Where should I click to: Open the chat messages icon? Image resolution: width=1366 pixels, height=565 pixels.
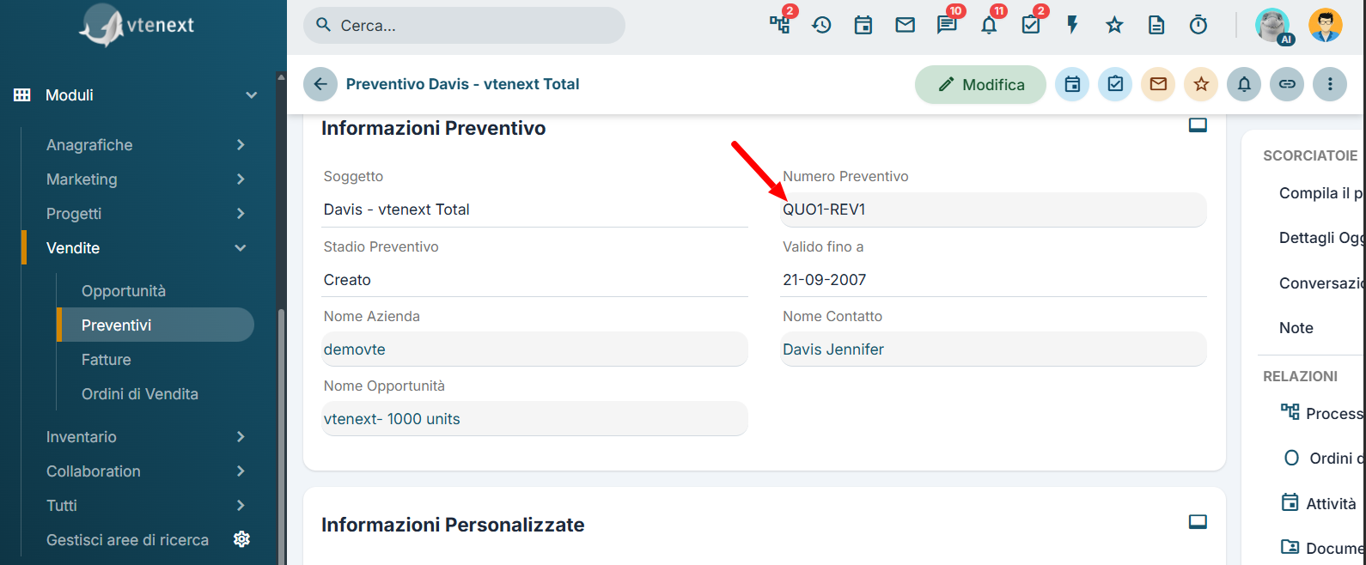point(947,25)
